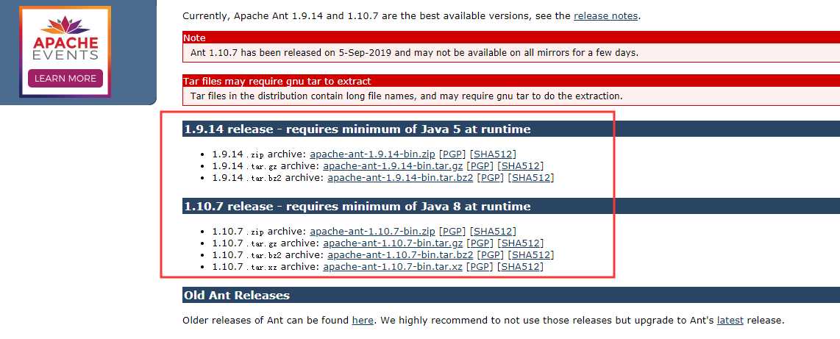The height and width of the screenshot is (339, 840).
Task: Download apache-ant-1.10.7-bin.tar.xz
Action: 393,267
